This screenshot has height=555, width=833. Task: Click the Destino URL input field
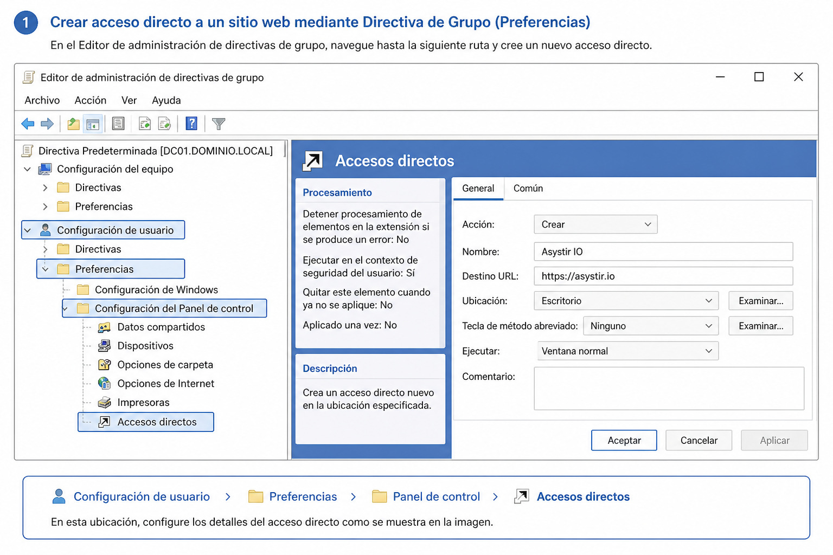coord(663,276)
